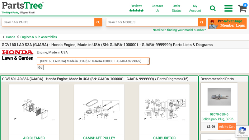This screenshot has width=249, height=140.
Task: Open the My Account link
Action: tap(195, 8)
